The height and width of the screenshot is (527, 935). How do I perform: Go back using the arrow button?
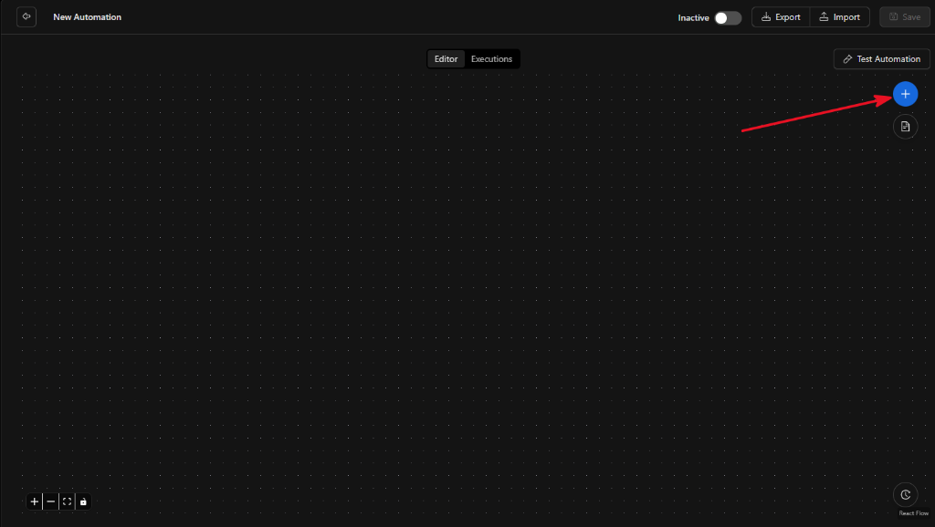tap(26, 16)
